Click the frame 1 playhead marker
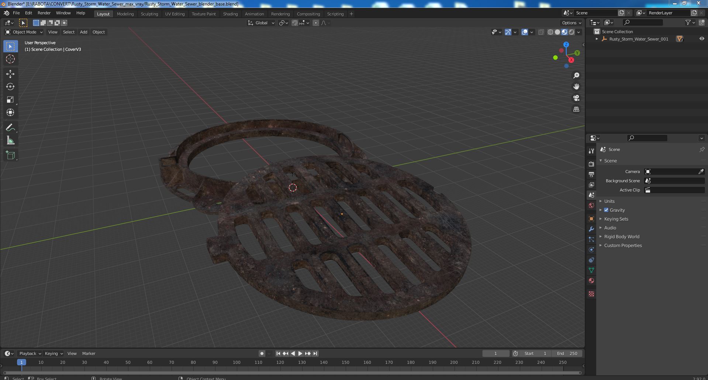 [x=21, y=362]
